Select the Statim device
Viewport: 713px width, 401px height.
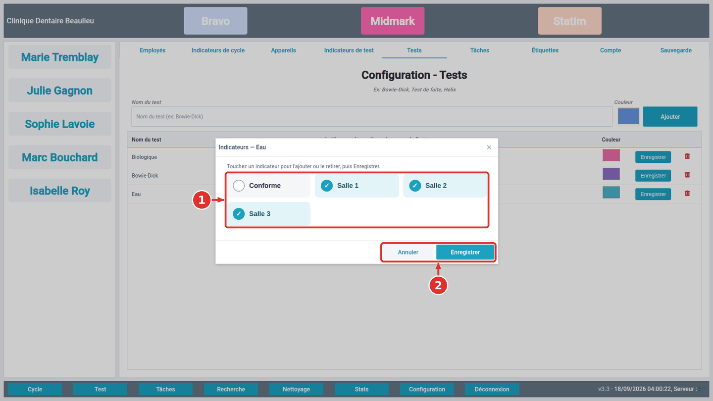pyautogui.click(x=570, y=21)
